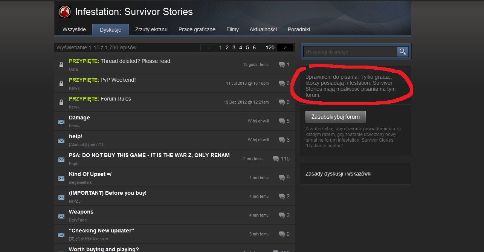The height and width of the screenshot is (252, 484).
Task: Open the 'help!' thread
Action: 75,136
